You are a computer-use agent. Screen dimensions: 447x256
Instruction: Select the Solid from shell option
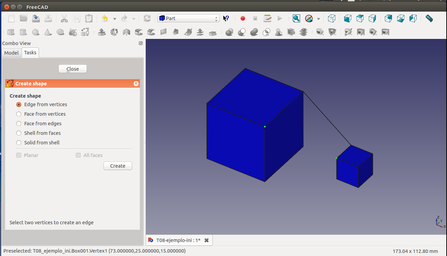(19, 143)
